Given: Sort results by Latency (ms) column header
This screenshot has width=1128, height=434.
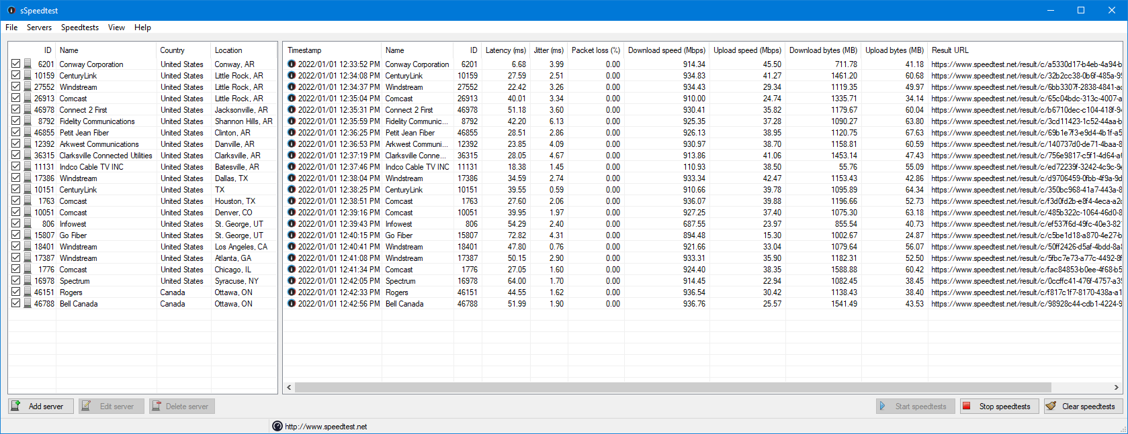Looking at the screenshot, I should pos(506,50).
